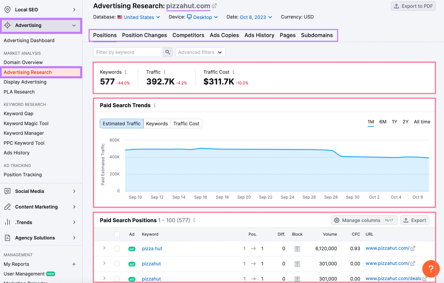Image resolution: width=444 pixels, height=283 pixels.
Task: Set chart range to 6M
Action: (383, 122)
